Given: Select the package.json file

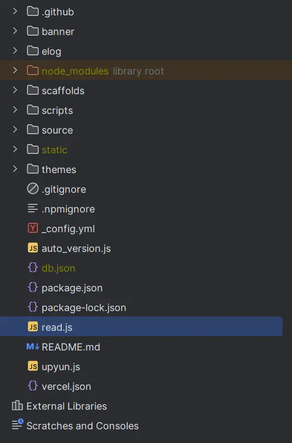Looking at the screenshot, I should click(72, 288).
